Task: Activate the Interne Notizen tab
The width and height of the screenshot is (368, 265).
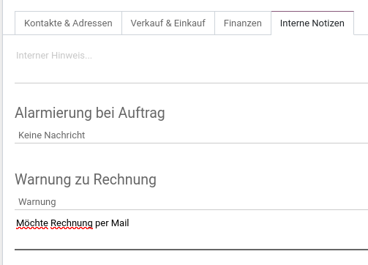Action: tap(312, 23)
